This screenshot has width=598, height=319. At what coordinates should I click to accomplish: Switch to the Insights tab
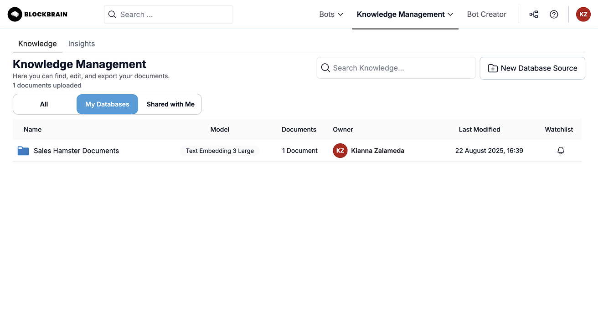pyautogui.click(x=82, y=44)
